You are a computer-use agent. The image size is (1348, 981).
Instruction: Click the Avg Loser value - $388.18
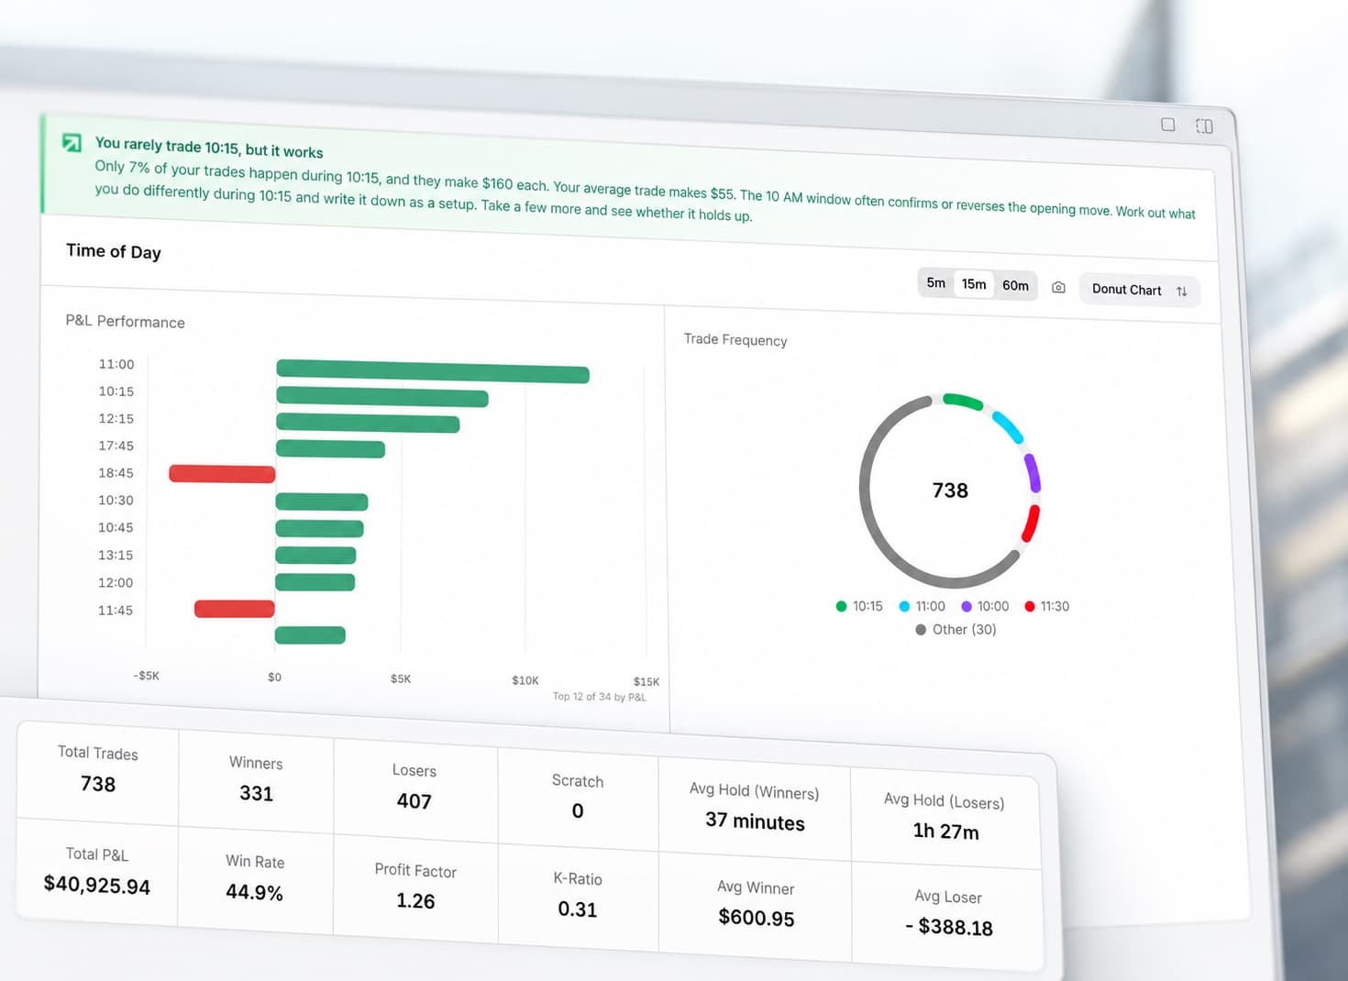coord(949,927)
